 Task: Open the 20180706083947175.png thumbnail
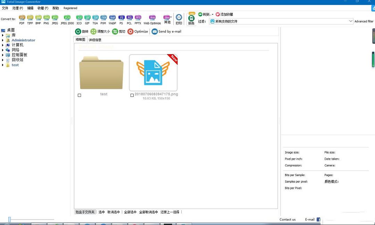point(153,72)
